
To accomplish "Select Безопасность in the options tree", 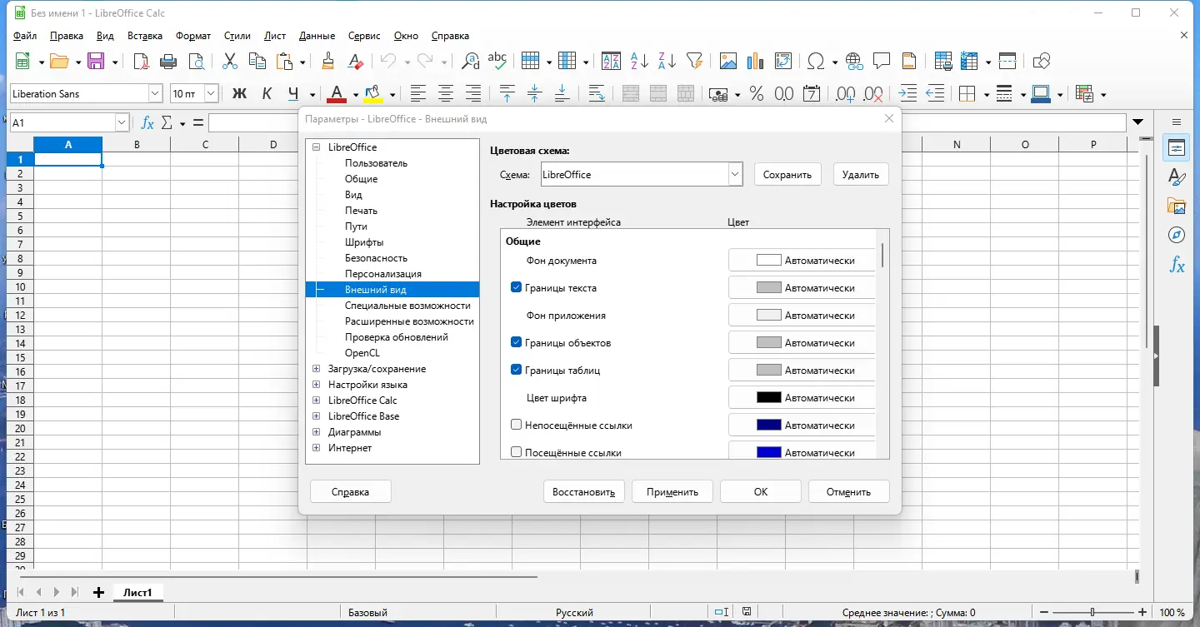I will 376,258.
